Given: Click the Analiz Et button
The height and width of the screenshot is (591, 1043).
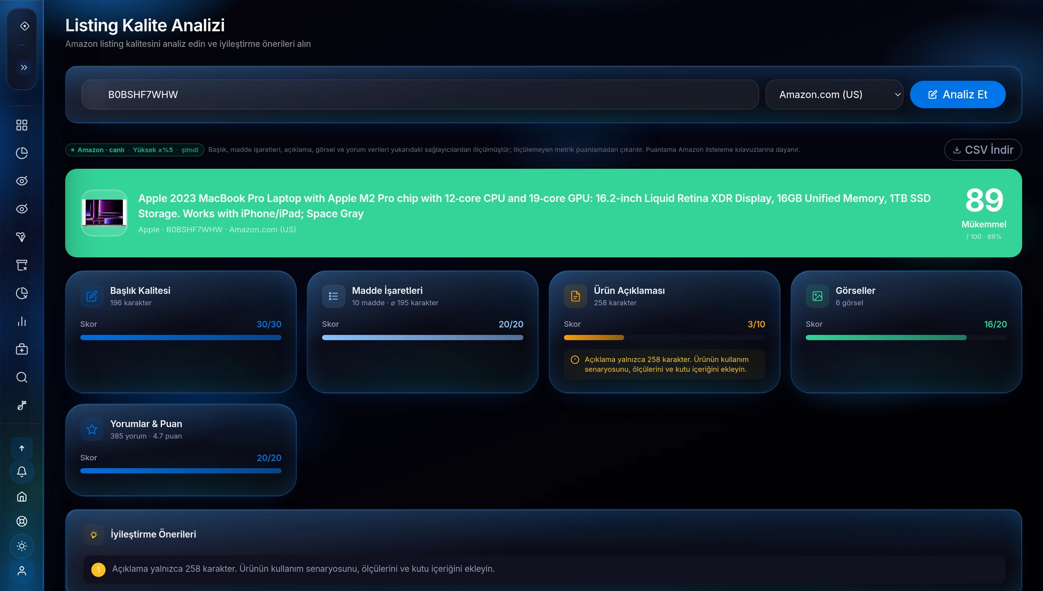Looking at the screenshot, I should click(958, 95).
